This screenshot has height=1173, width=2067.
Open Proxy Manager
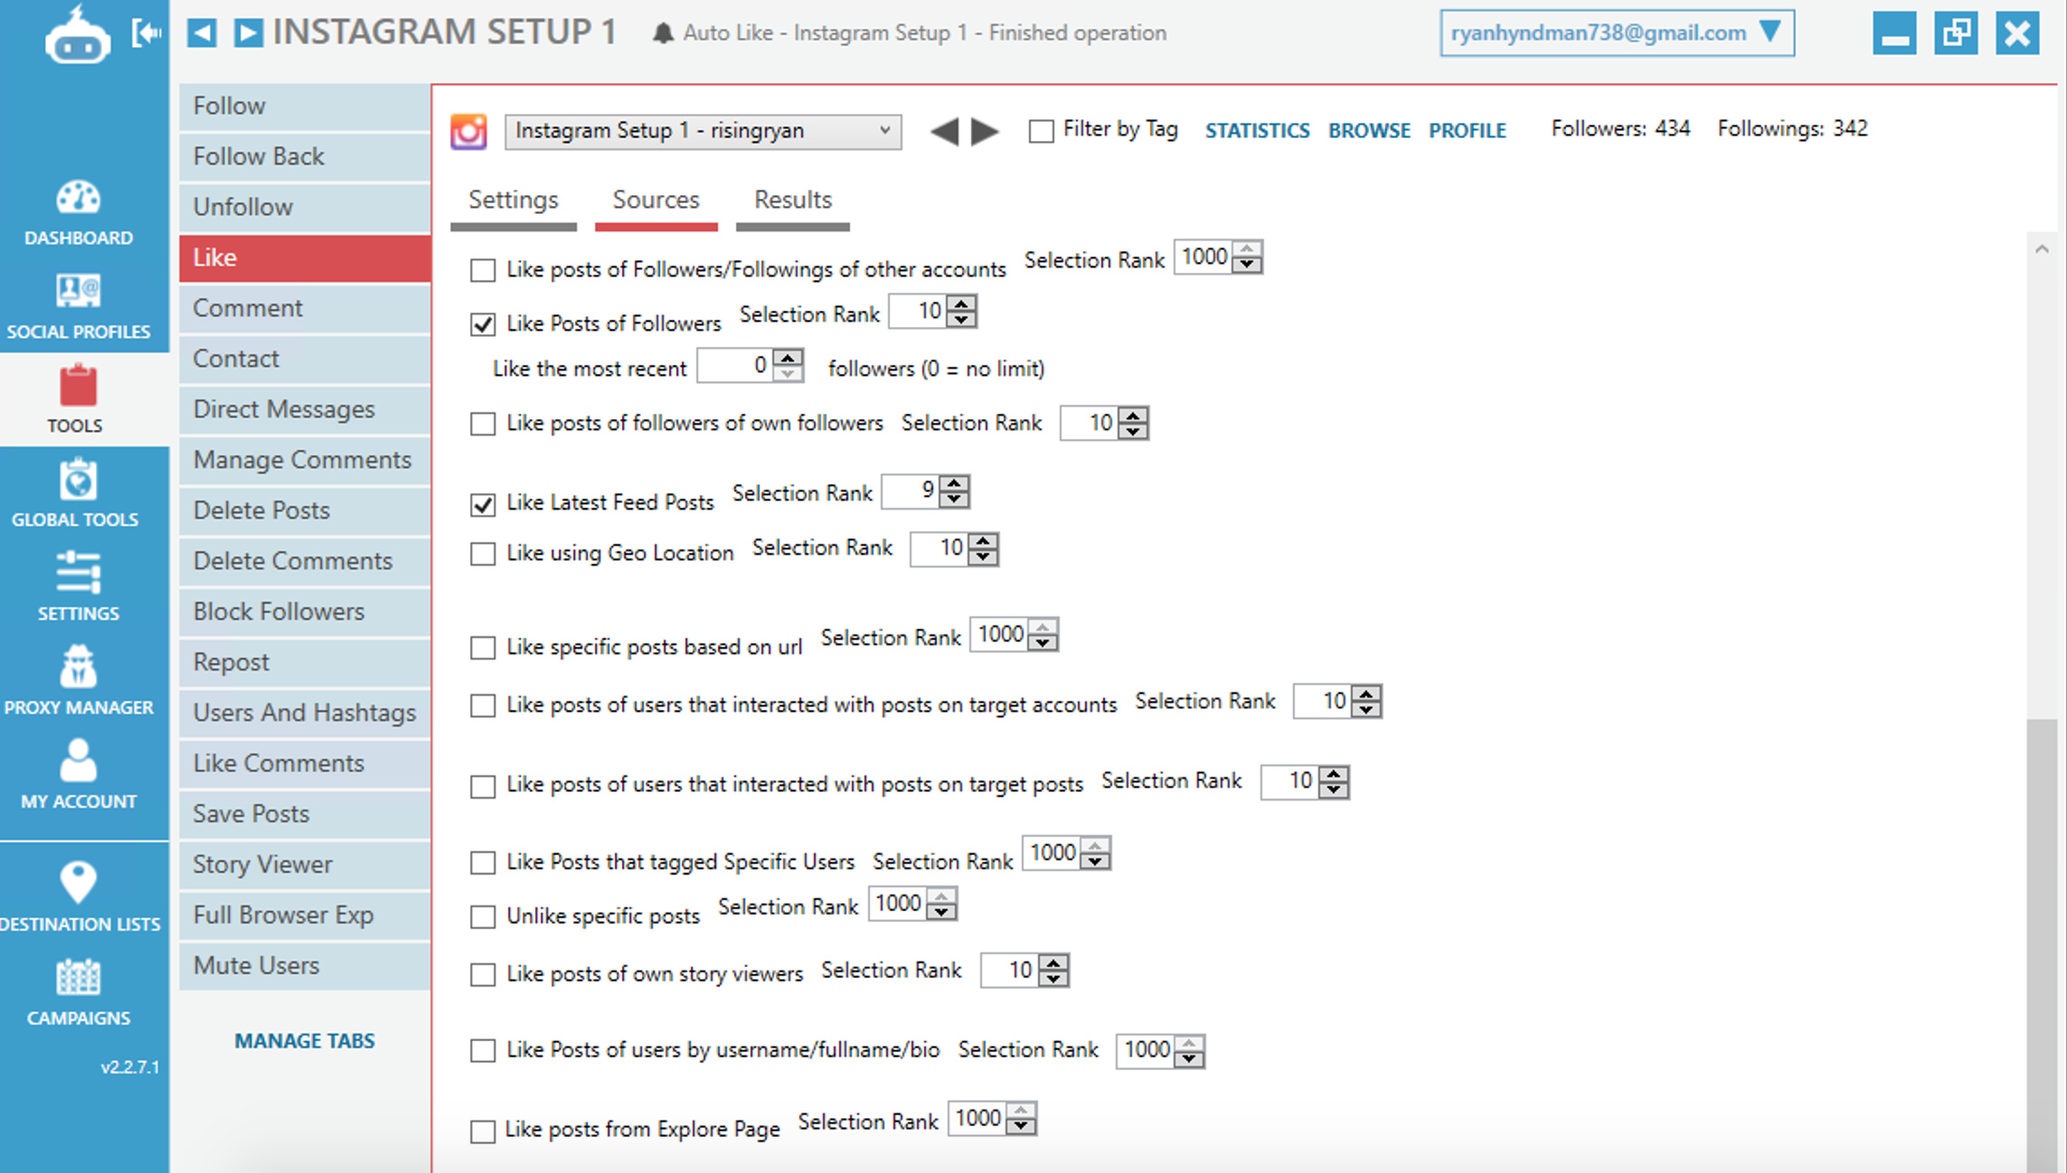click(x=79, y=681)
